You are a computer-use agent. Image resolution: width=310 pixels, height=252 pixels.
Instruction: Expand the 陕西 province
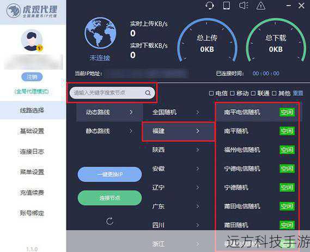(x=178, y=150)
